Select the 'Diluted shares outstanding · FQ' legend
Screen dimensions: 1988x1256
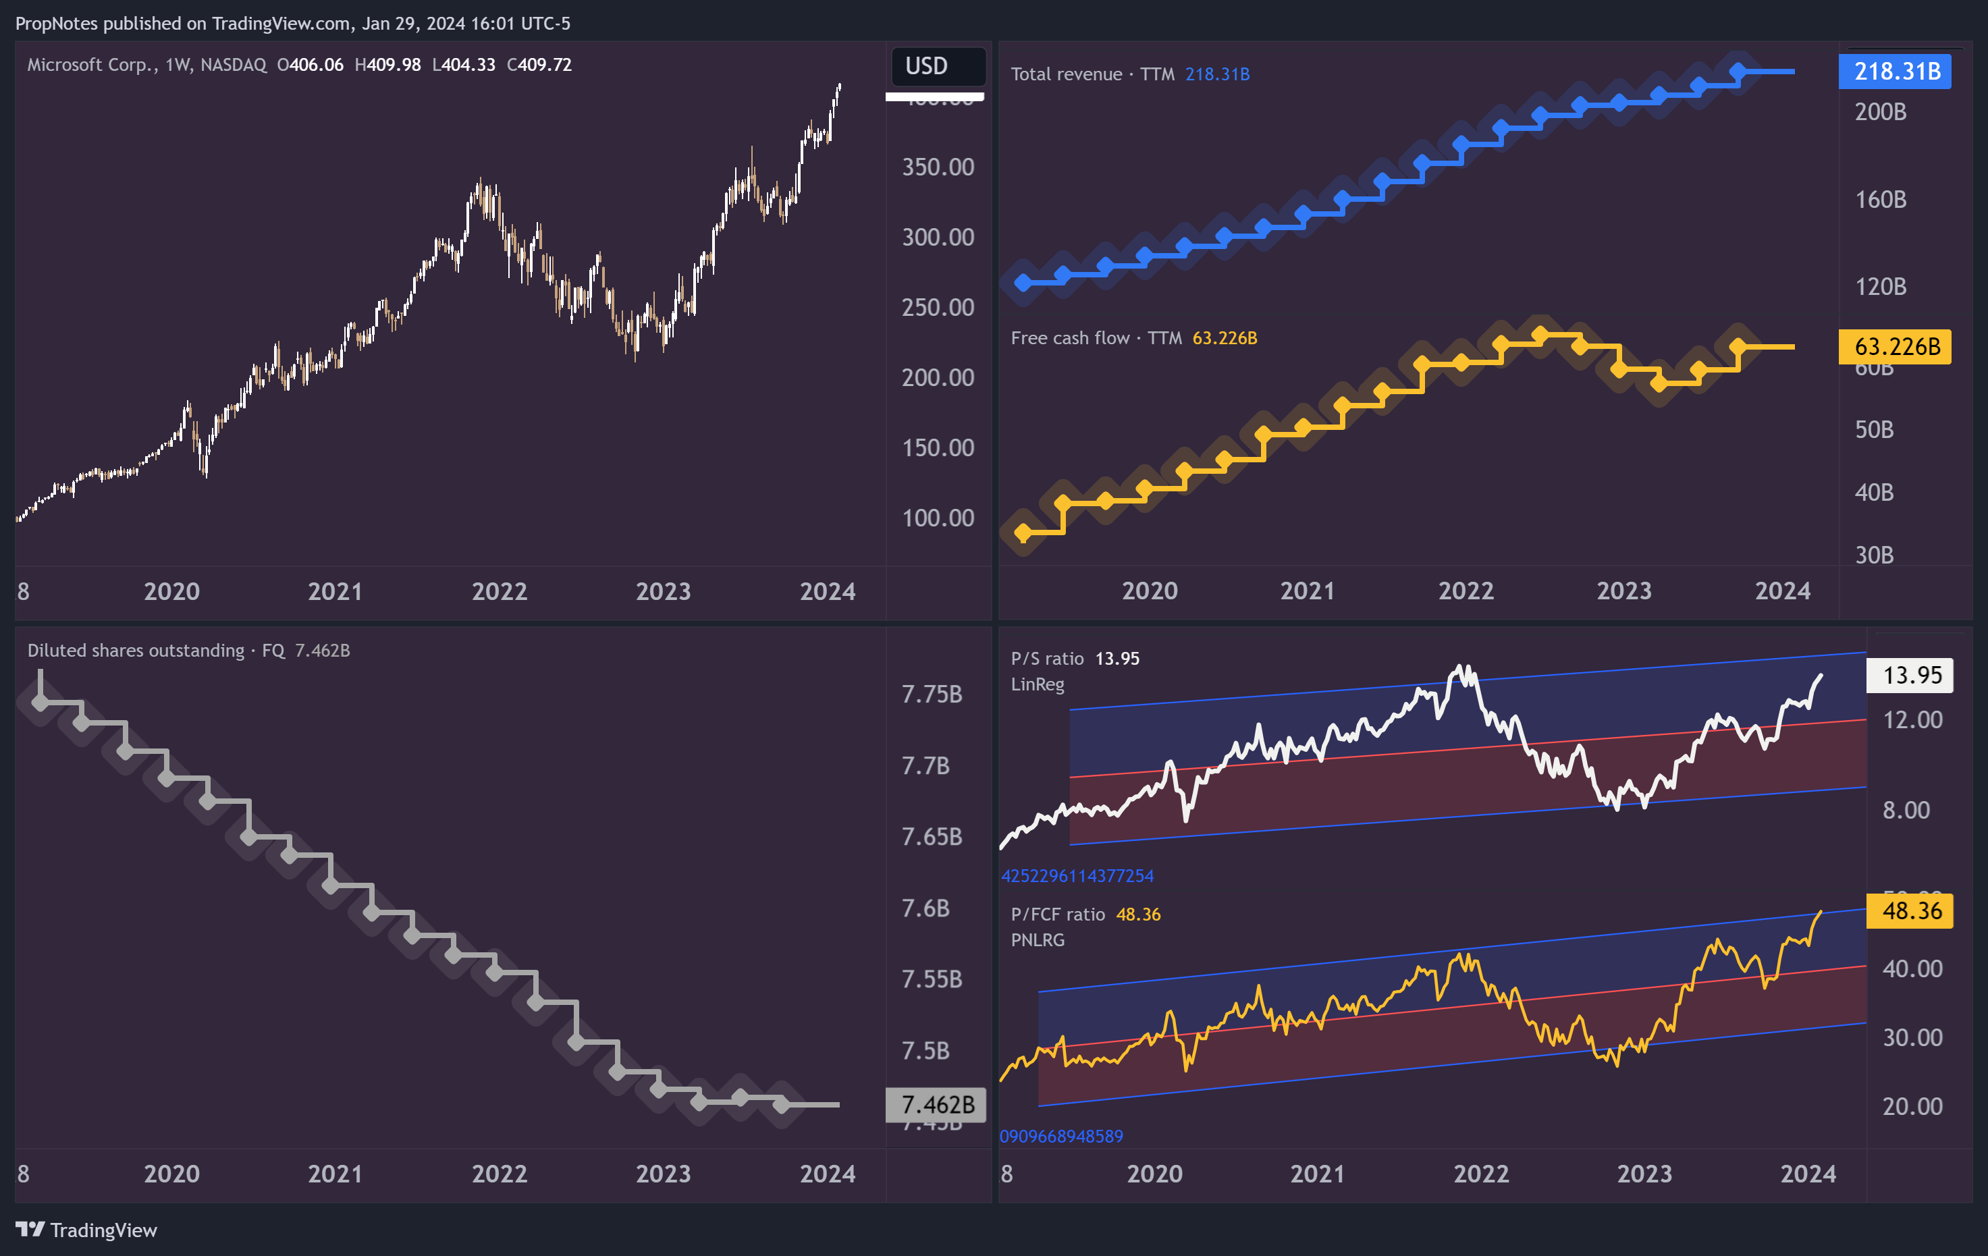[156, 651]
